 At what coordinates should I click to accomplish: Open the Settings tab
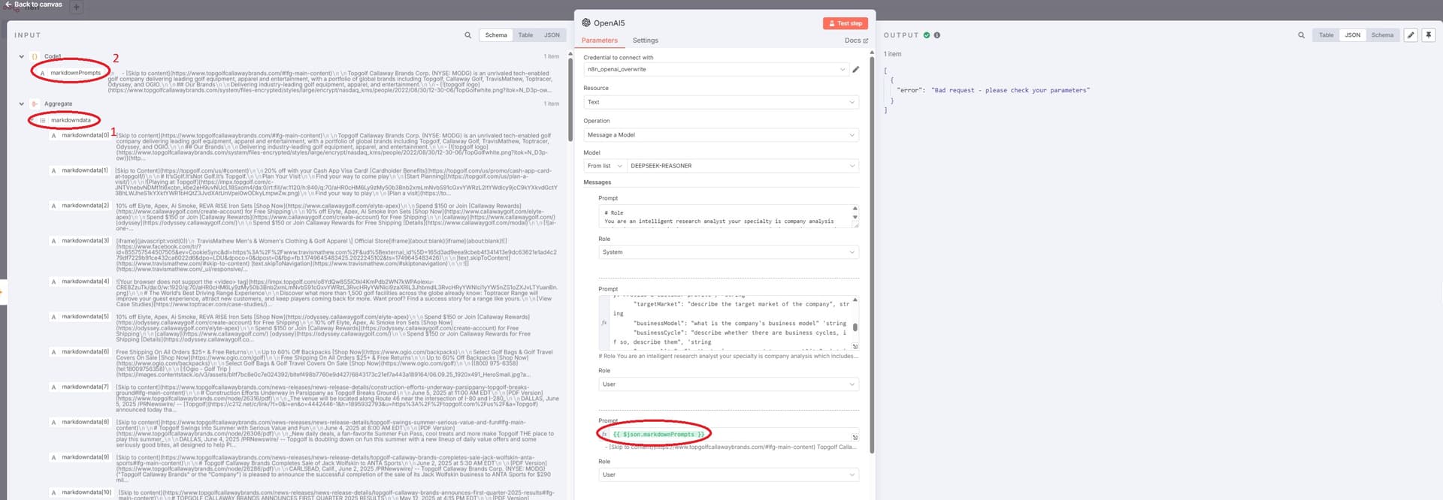pos(645,41)
